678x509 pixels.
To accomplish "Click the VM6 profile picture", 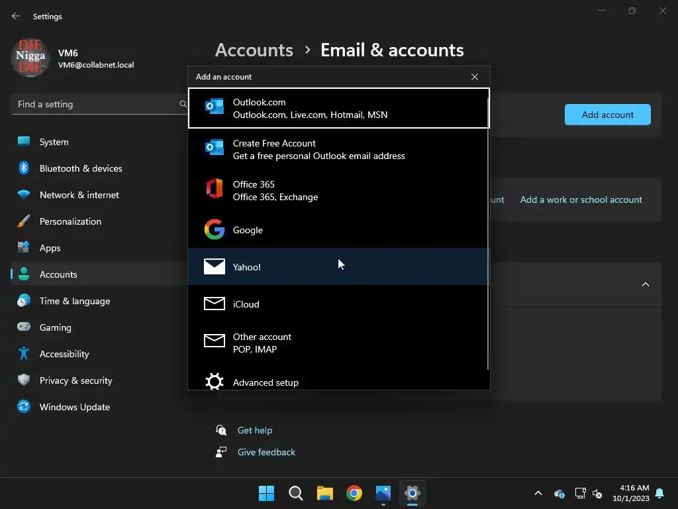I will tap(30, 58).
